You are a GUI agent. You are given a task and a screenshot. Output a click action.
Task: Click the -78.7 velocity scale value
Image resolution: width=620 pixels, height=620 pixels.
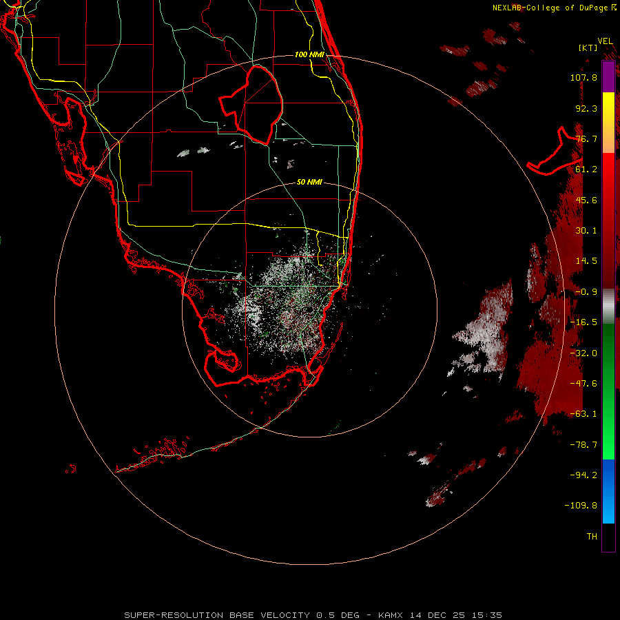click(583, 445)
